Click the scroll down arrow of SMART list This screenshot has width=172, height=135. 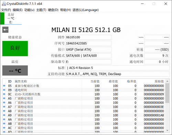[x=167, y=130]
